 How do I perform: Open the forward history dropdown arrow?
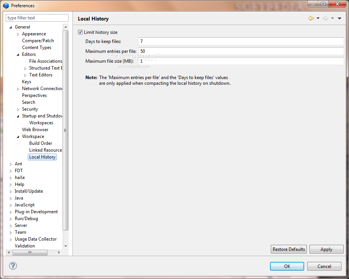[333, 19]
